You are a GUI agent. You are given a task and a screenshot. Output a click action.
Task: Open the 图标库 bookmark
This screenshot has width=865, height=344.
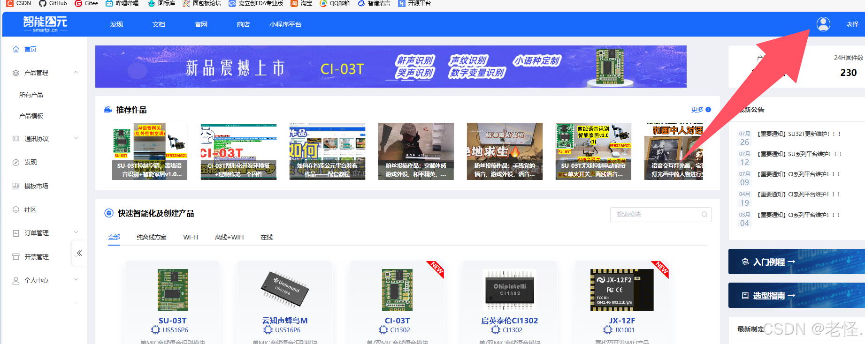coord(161,3)
